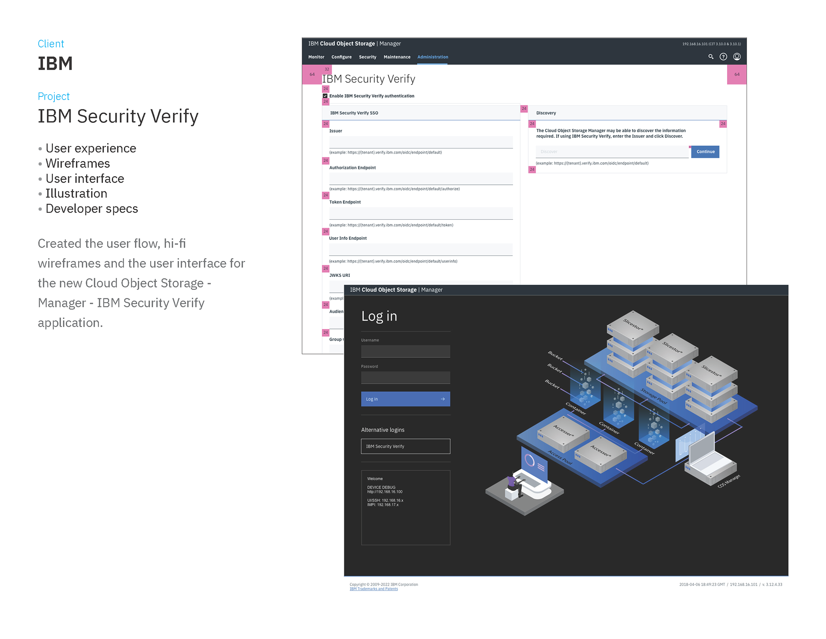826x639 pixels.
Task: Click the blue Log in button
Action: click(406, 399)
